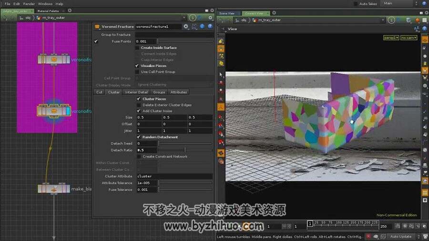Viewport: 429px width, 241px height.
Task: Switch to the Interior Detail tab
Action: pyautogui.click(x=136, y=92)
